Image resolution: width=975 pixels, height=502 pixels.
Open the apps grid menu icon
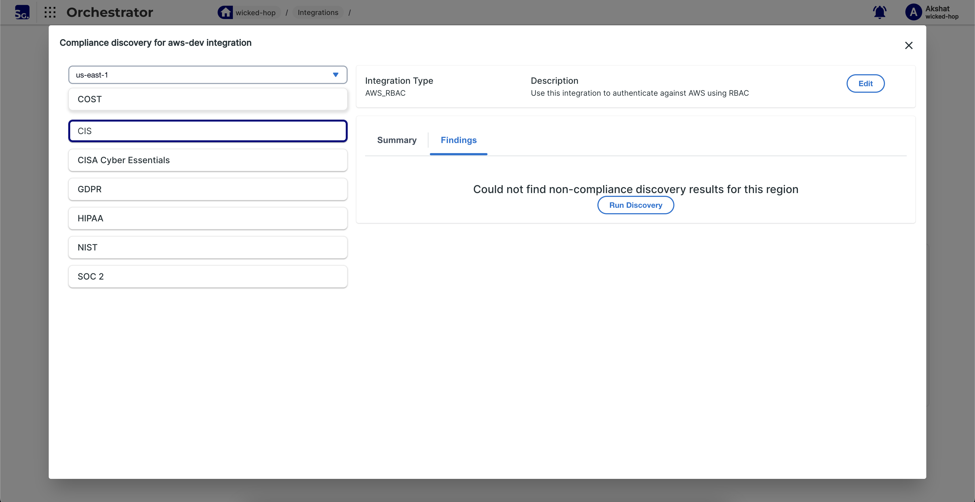pyautogui.click(x=50, y=13)
